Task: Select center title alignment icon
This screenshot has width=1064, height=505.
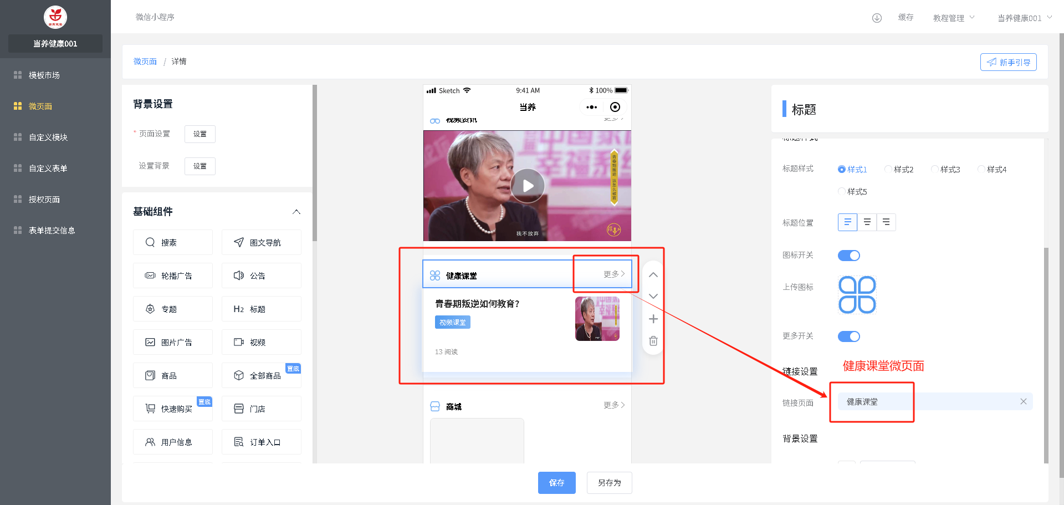Action: pyautogui.click(x=867, y=222)
